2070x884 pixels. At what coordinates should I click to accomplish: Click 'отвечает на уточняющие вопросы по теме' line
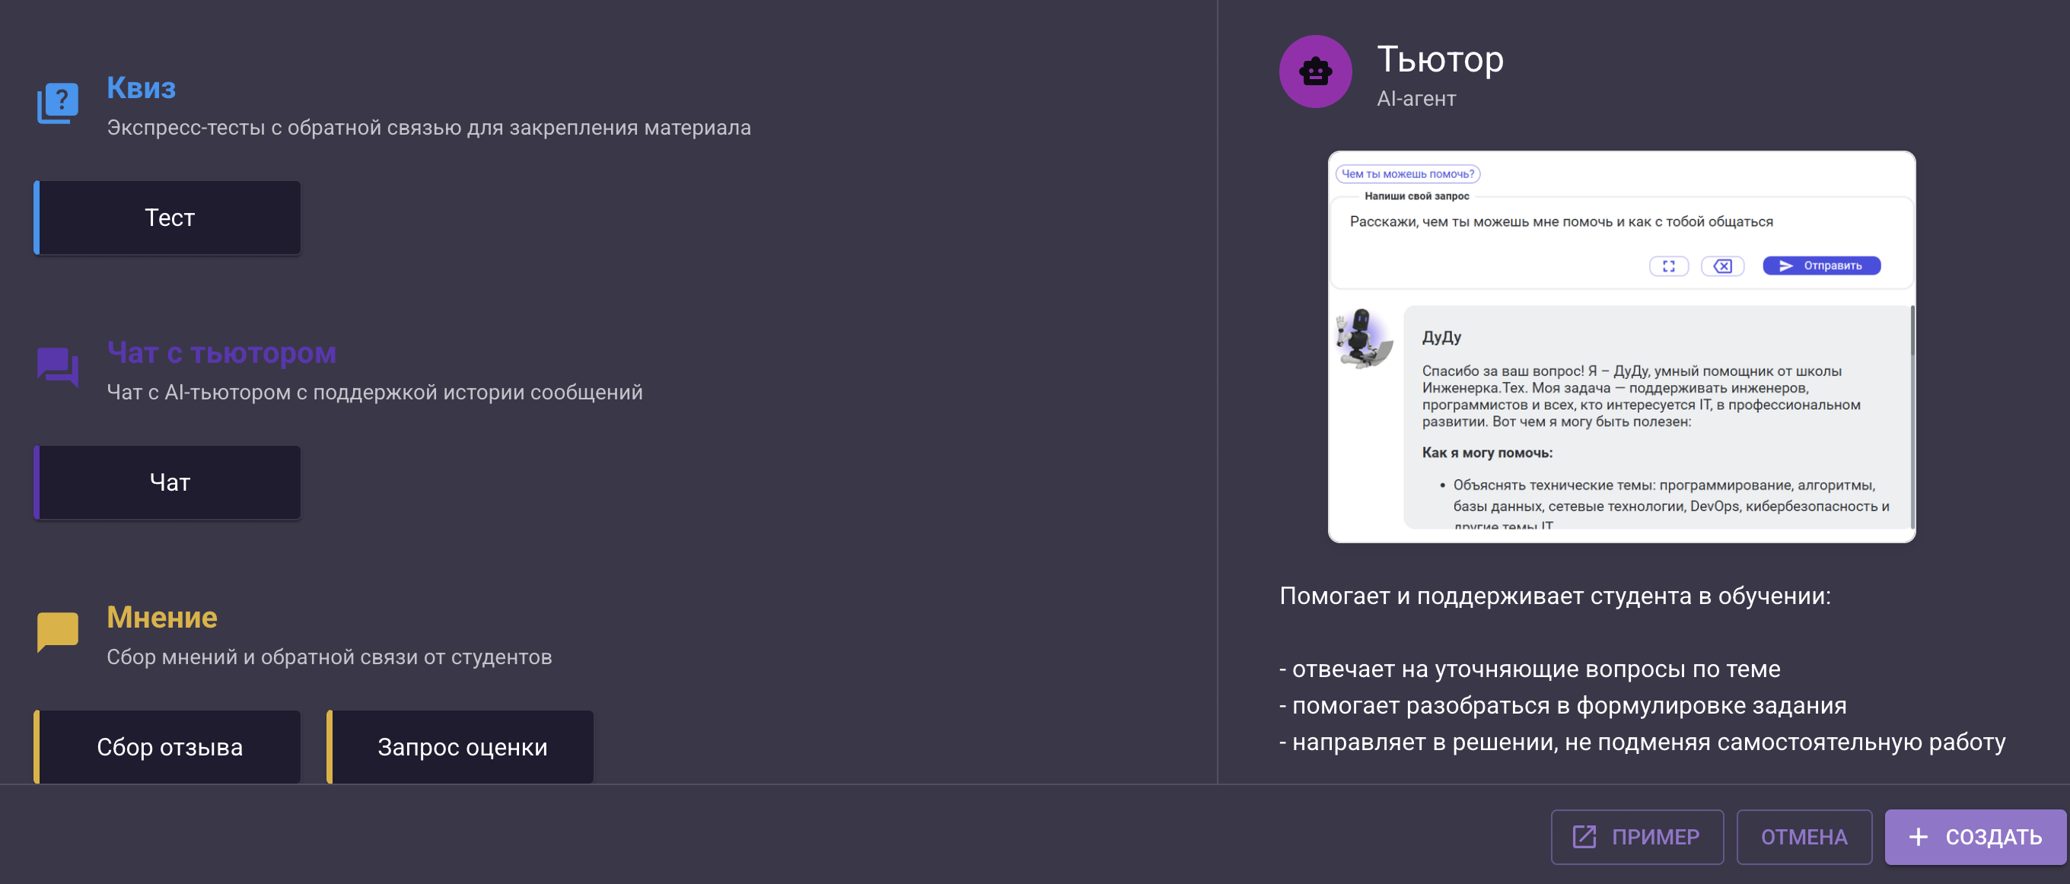point(1530,668)
